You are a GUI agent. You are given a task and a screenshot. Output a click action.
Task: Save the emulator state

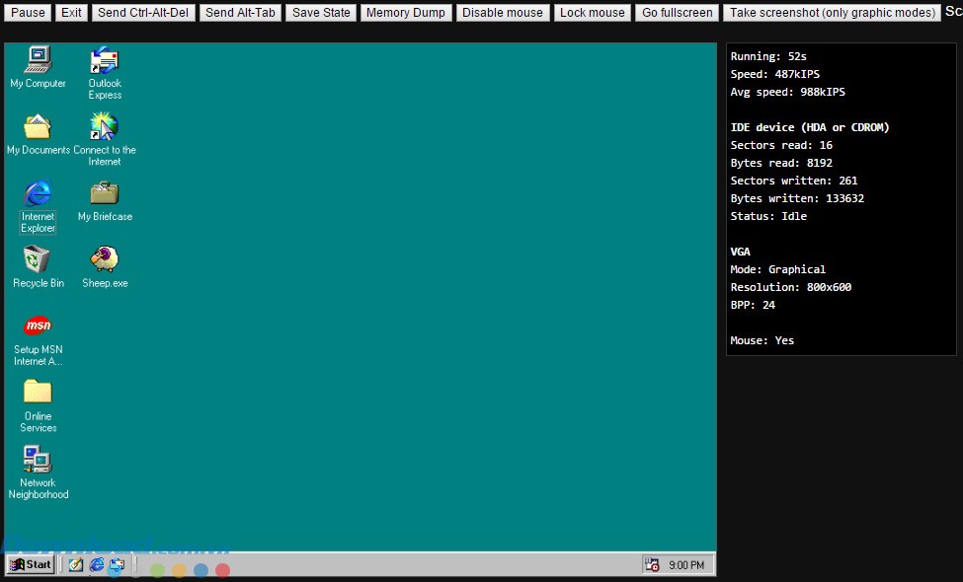[x=320, y=12]
